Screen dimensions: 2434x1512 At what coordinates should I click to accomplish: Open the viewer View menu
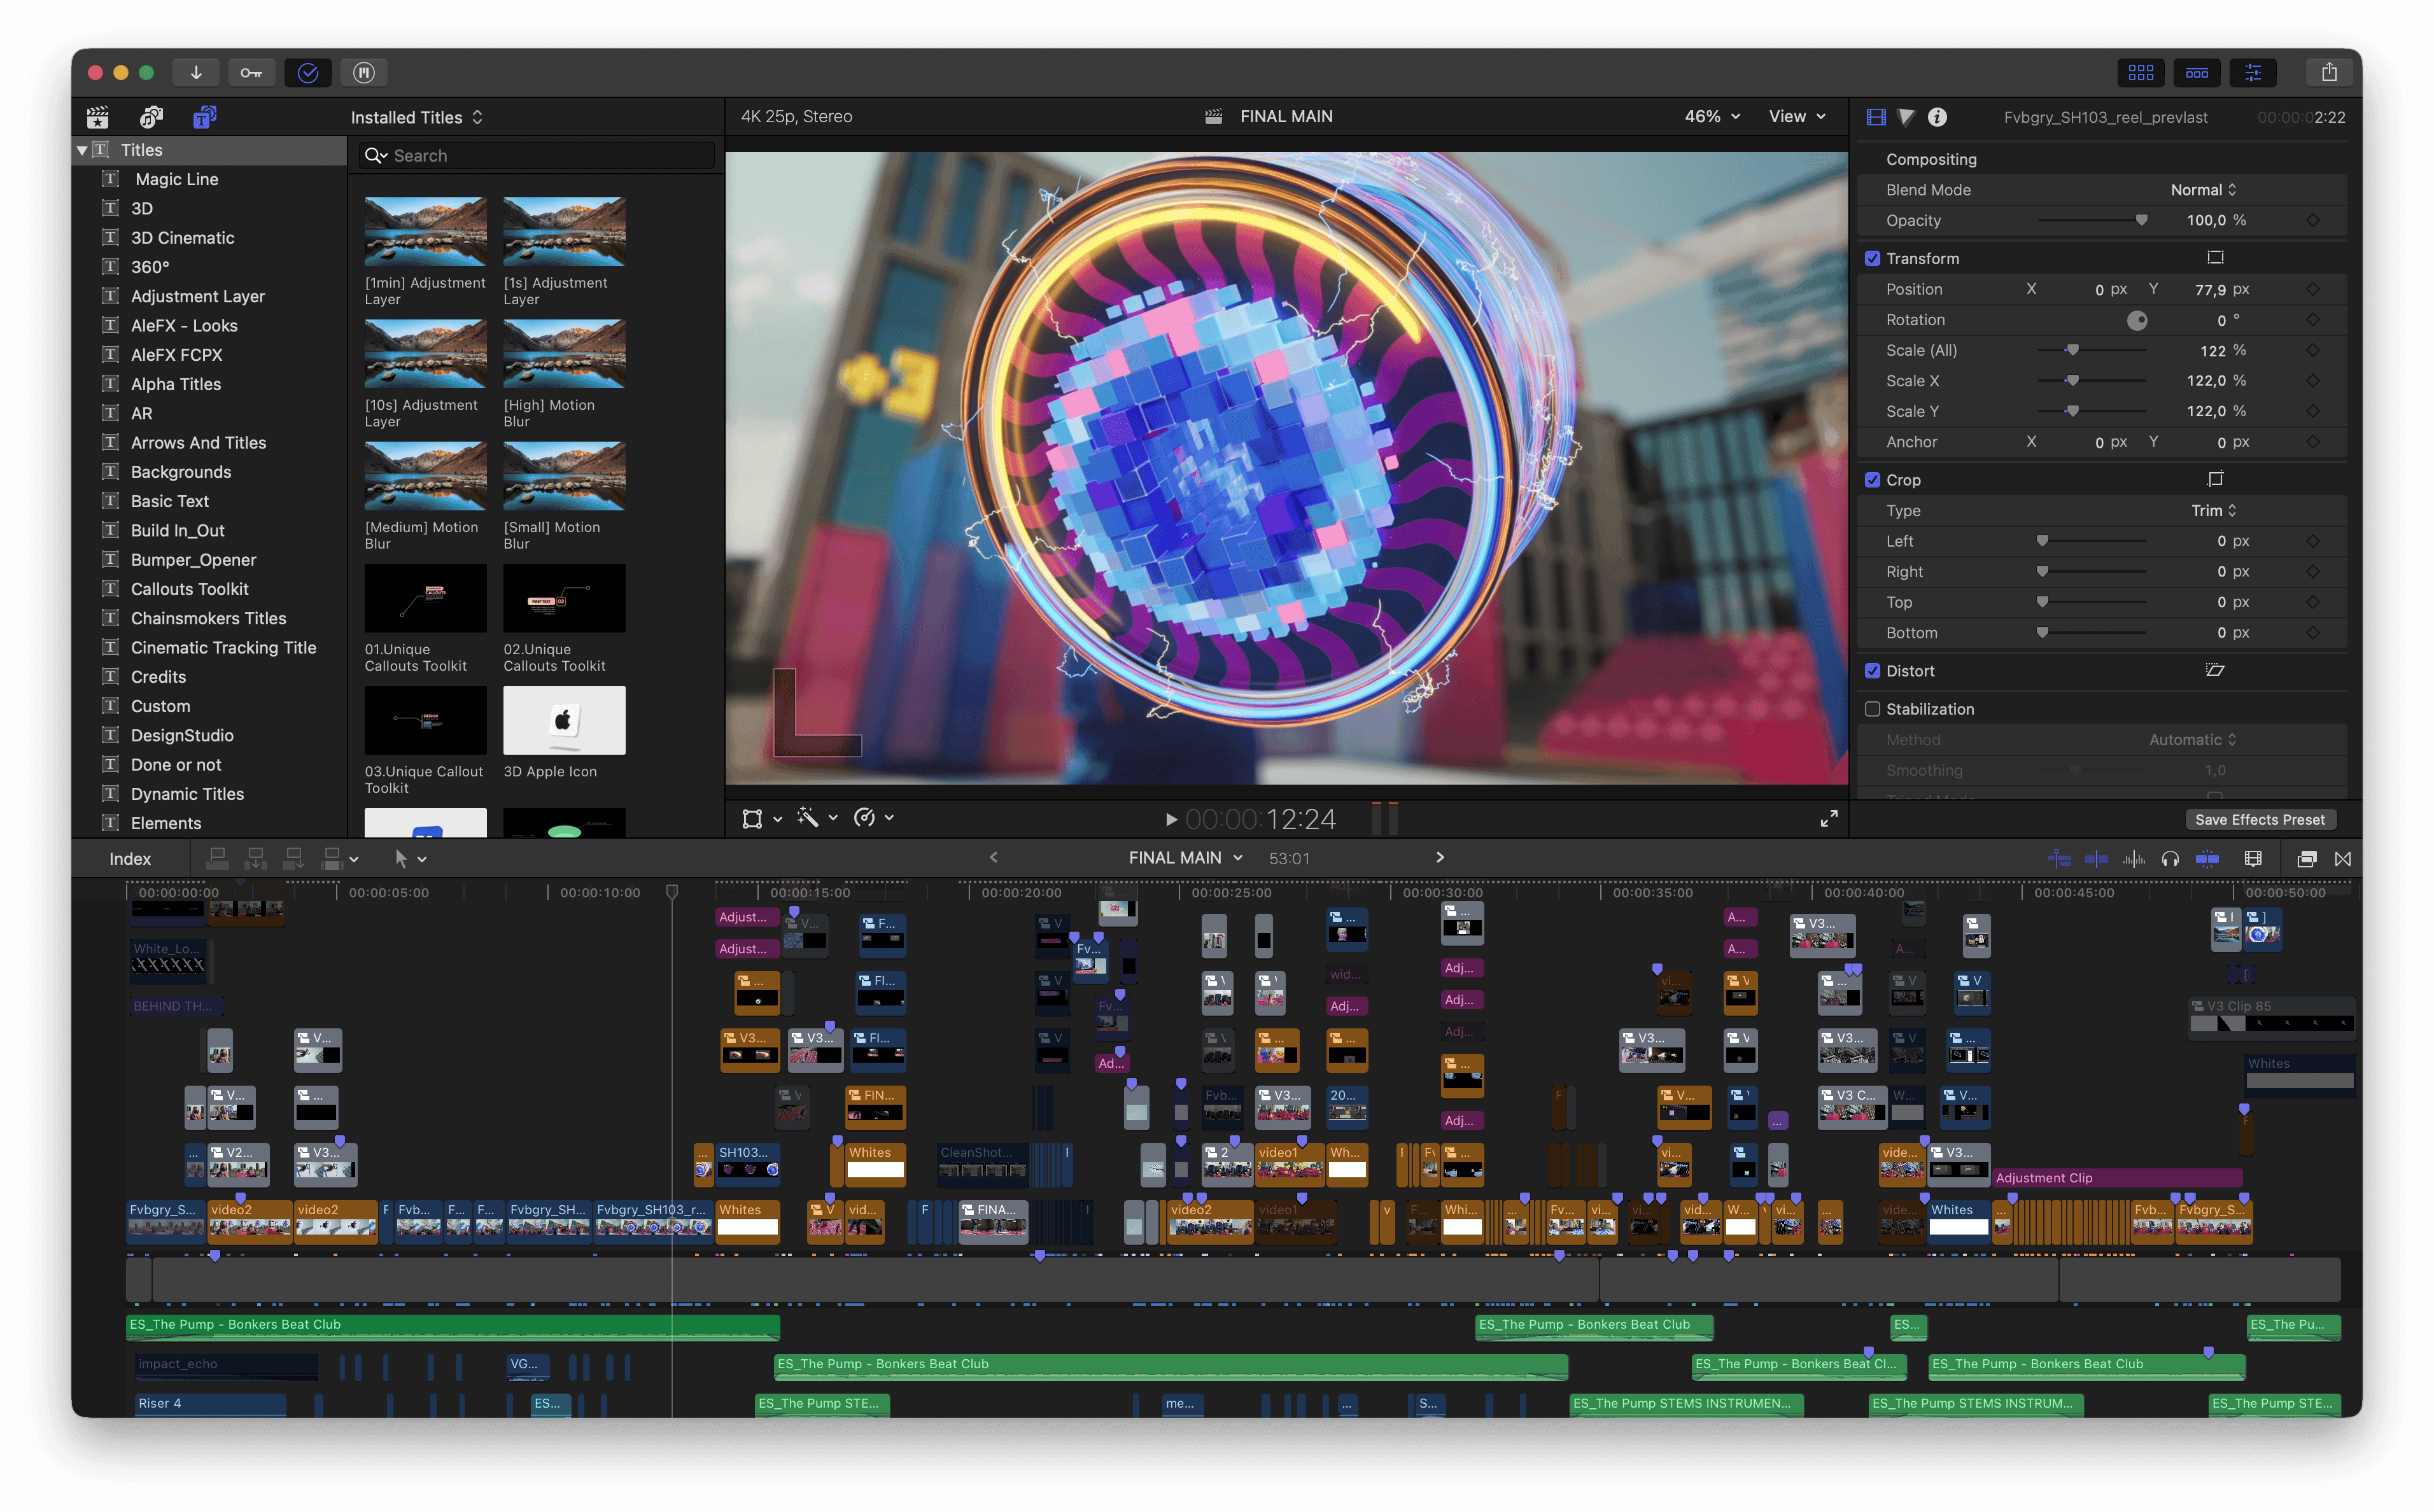click(x=1796, y=116)
